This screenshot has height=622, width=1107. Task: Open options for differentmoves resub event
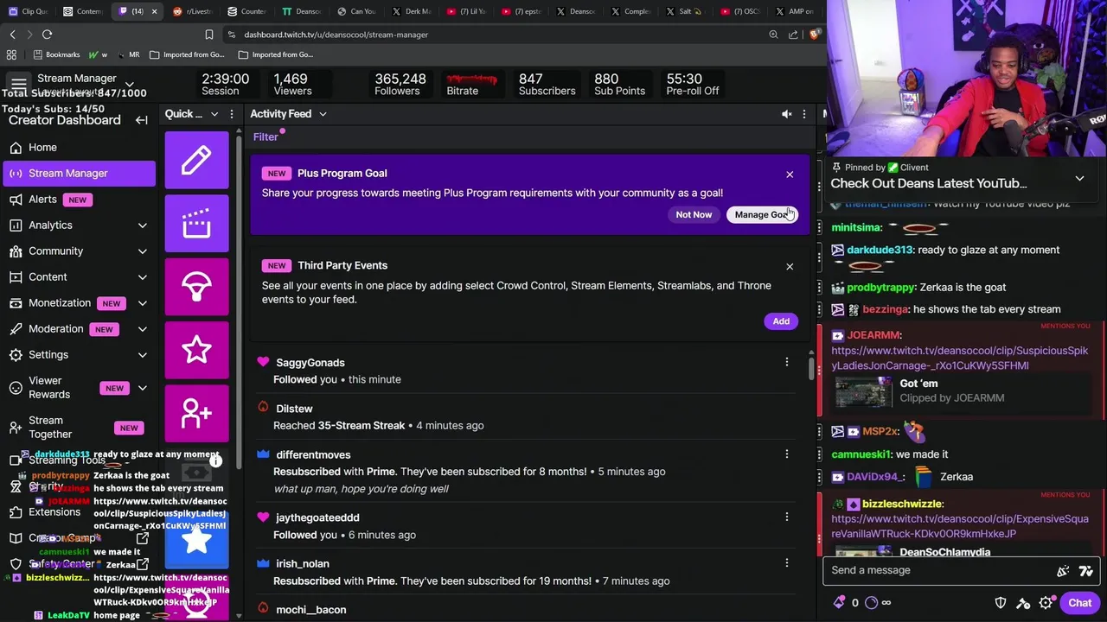pyautogui.click(x=786, y=454)
